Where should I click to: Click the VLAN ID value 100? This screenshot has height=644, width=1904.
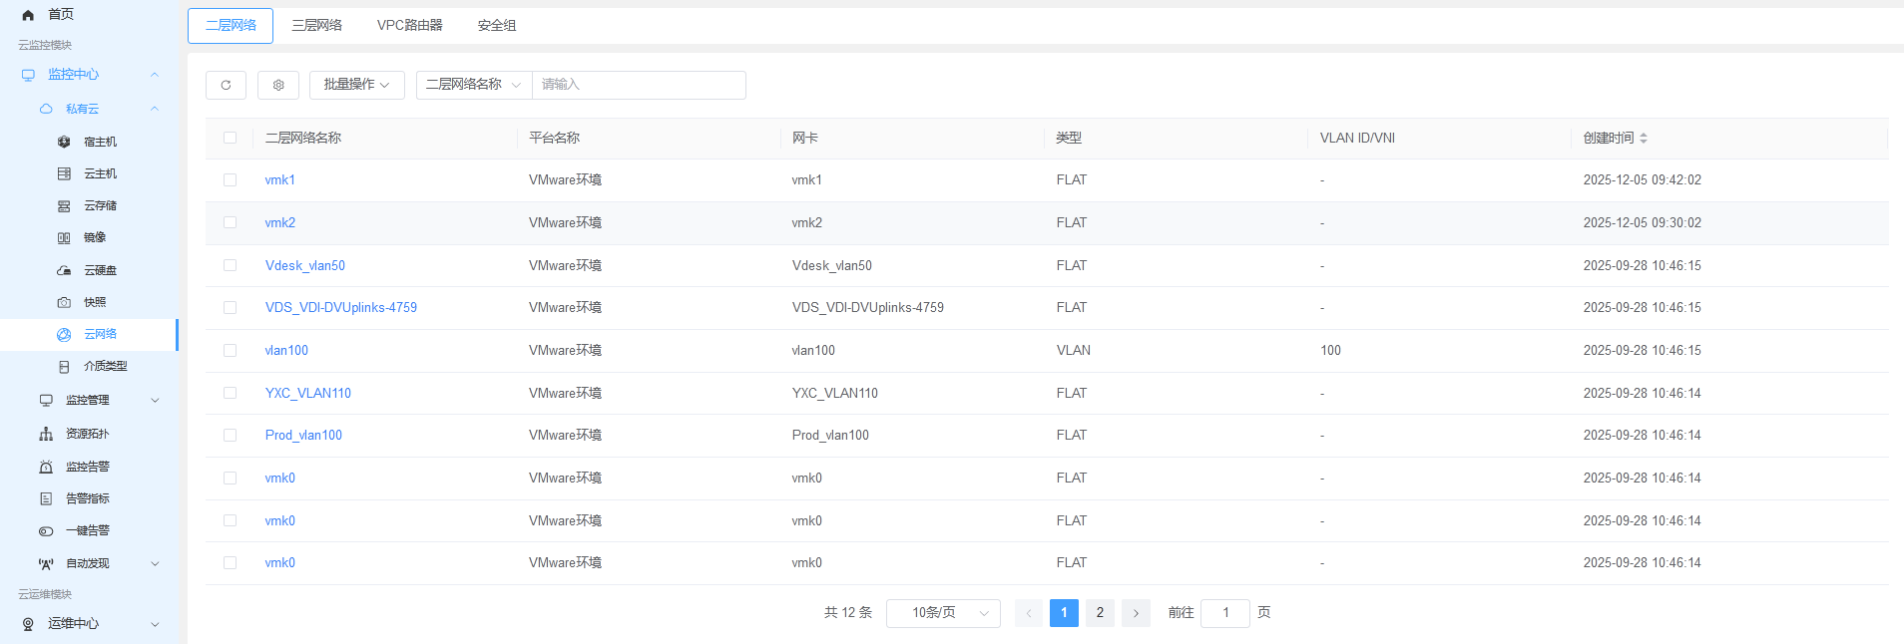click(1330, 351)
